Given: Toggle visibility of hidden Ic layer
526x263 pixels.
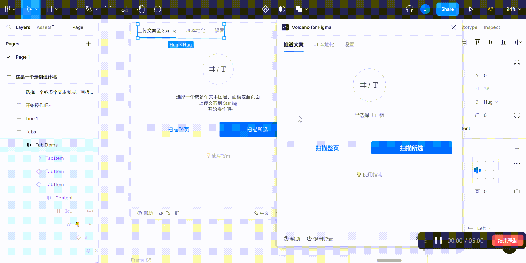Looking at the screenshot, I should point(90,211).
